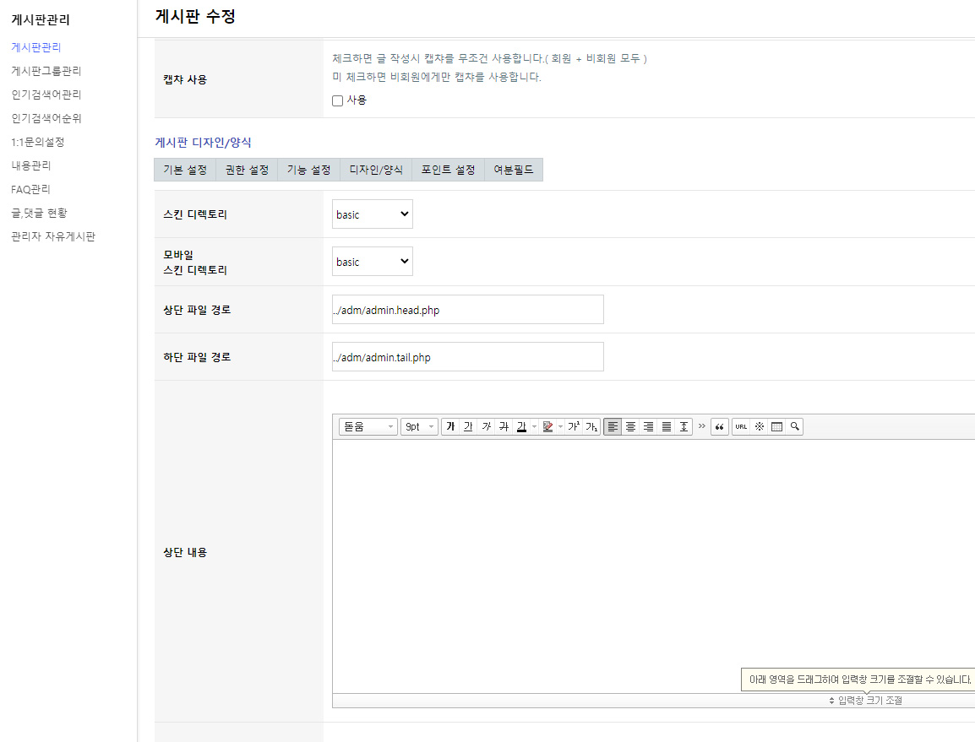This screenshot has height=742, width=975.
Task: Switch to 포인트 설정 tab
Action: pos(449,170)
